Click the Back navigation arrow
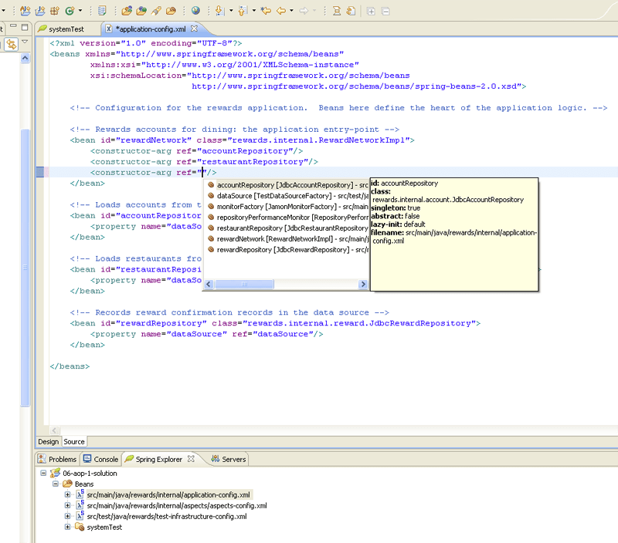 pyautogui.click(x=280, y=11)
